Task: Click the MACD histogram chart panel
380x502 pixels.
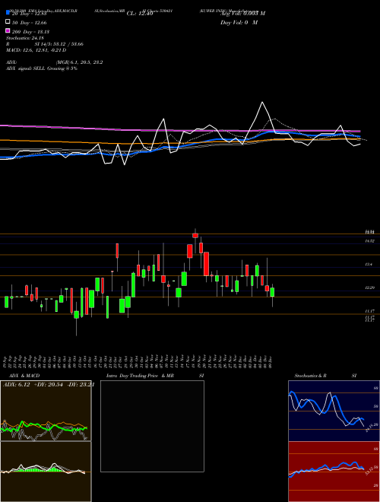Action: point(46,472)
